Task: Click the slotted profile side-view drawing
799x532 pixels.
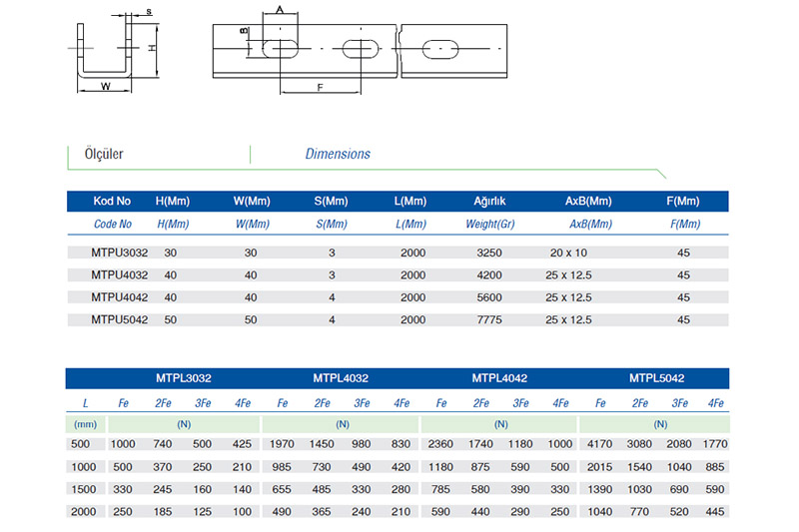Action: (x=360, y=51)
